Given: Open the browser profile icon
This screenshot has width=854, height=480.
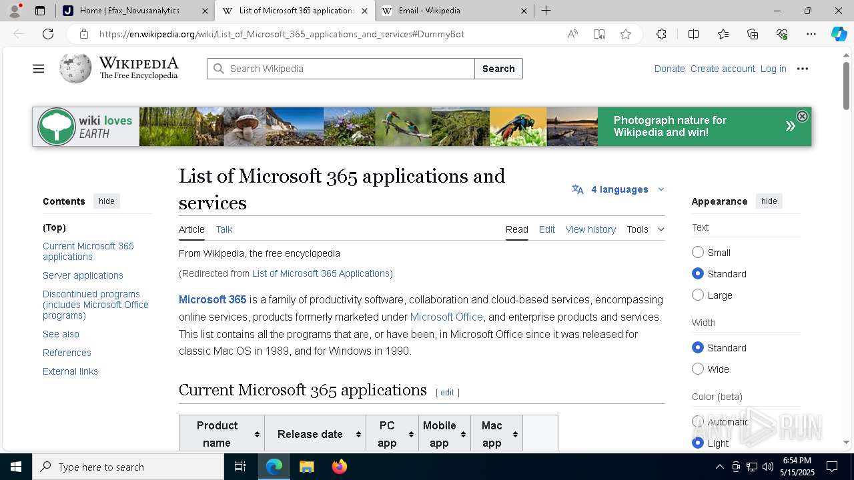Looking at the screenshot, I should 15,10.
